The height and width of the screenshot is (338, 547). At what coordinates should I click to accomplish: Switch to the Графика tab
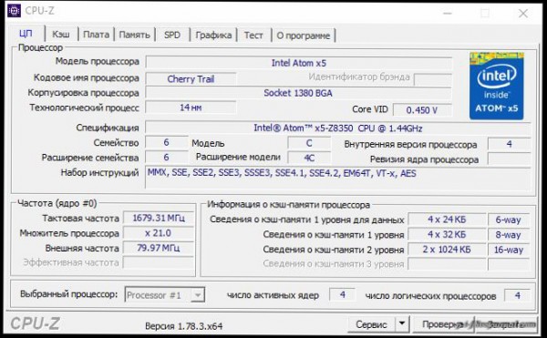(213, 36)
